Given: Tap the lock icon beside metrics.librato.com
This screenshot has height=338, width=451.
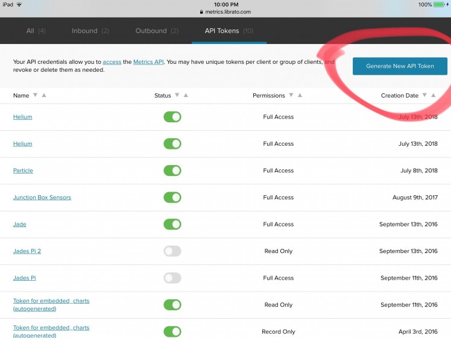Looking at the screenshot, I should click(201, 12).
